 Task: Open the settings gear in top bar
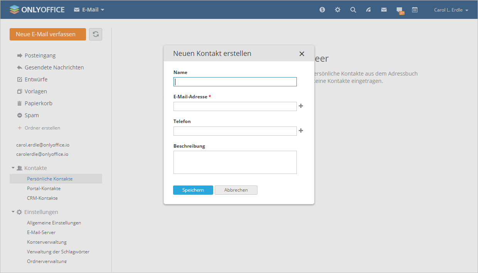tap(338, 10)
